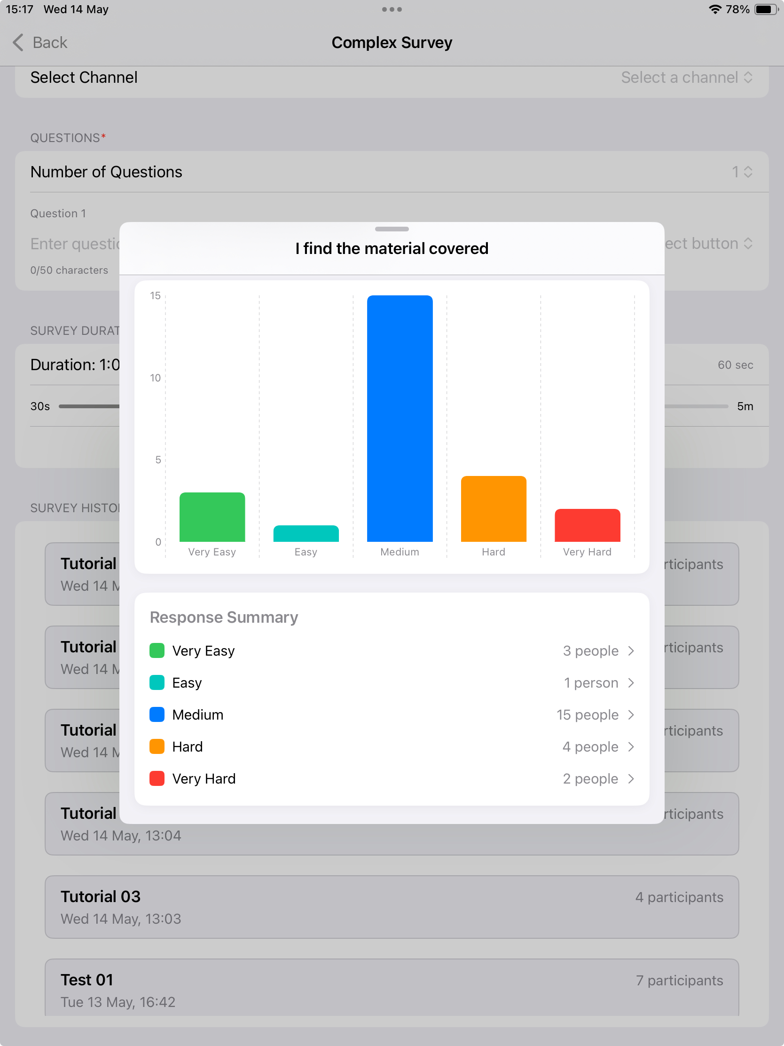Tap the orange Hard chart bar
The height and width of the screenshot is (1046, 784).
coord(494,509)
